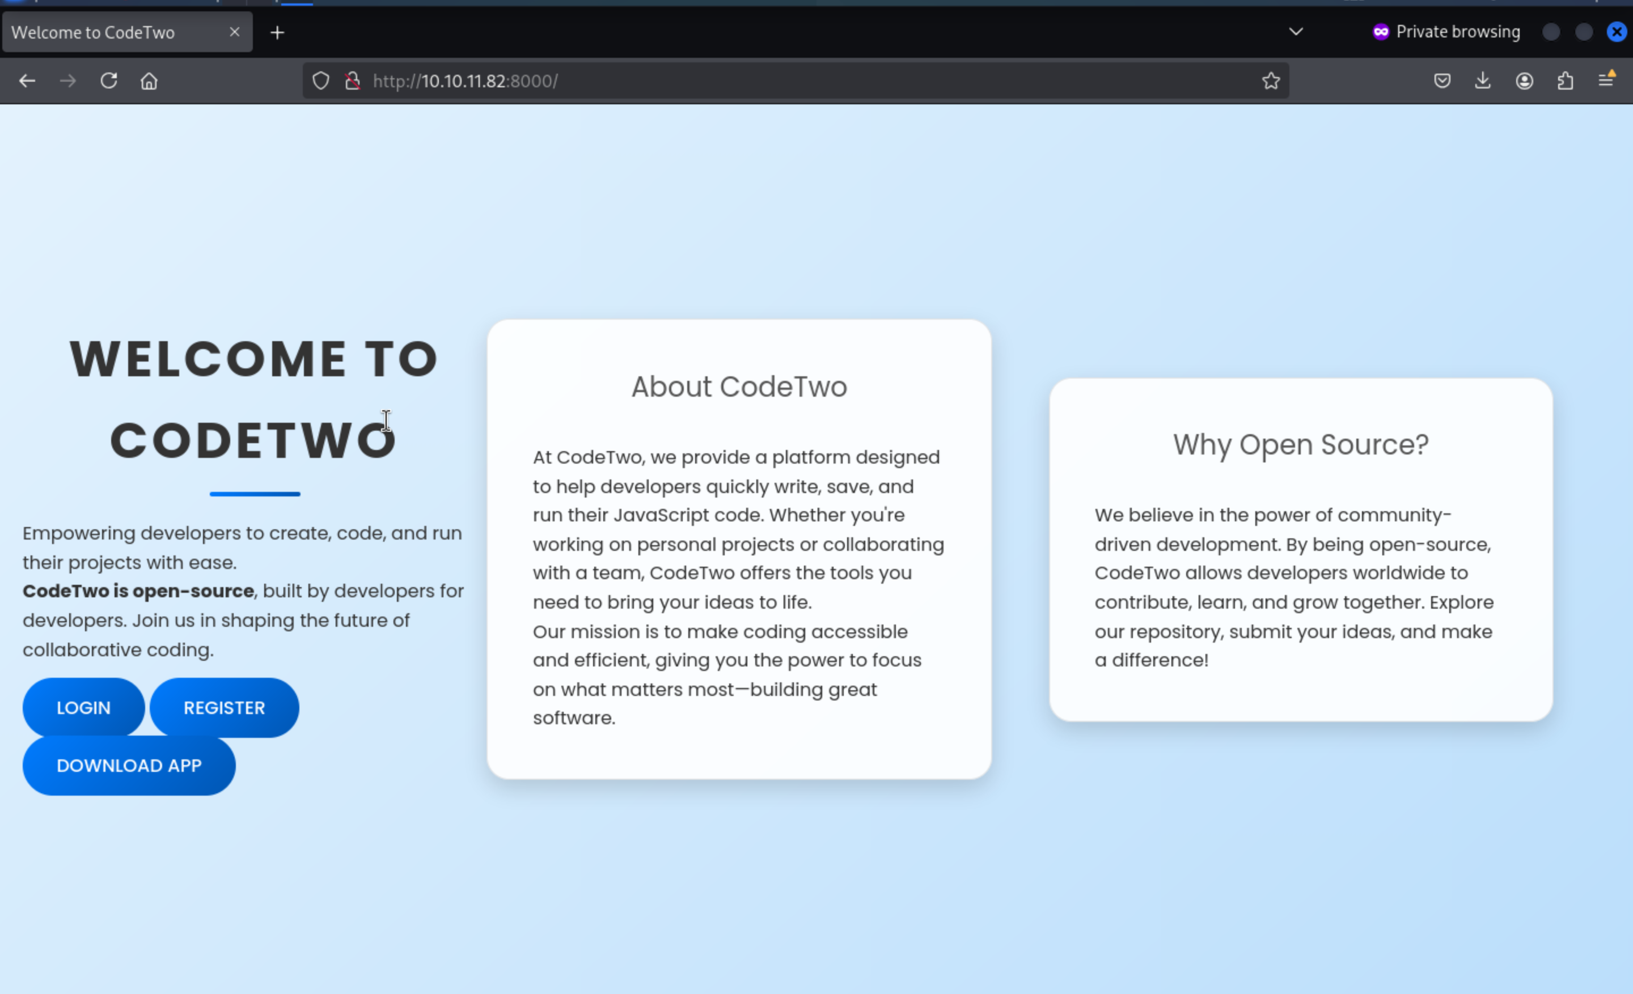Open the downloads panel
The width and height of the screenshot is (1633, 994).
[x=1483, y=81]
